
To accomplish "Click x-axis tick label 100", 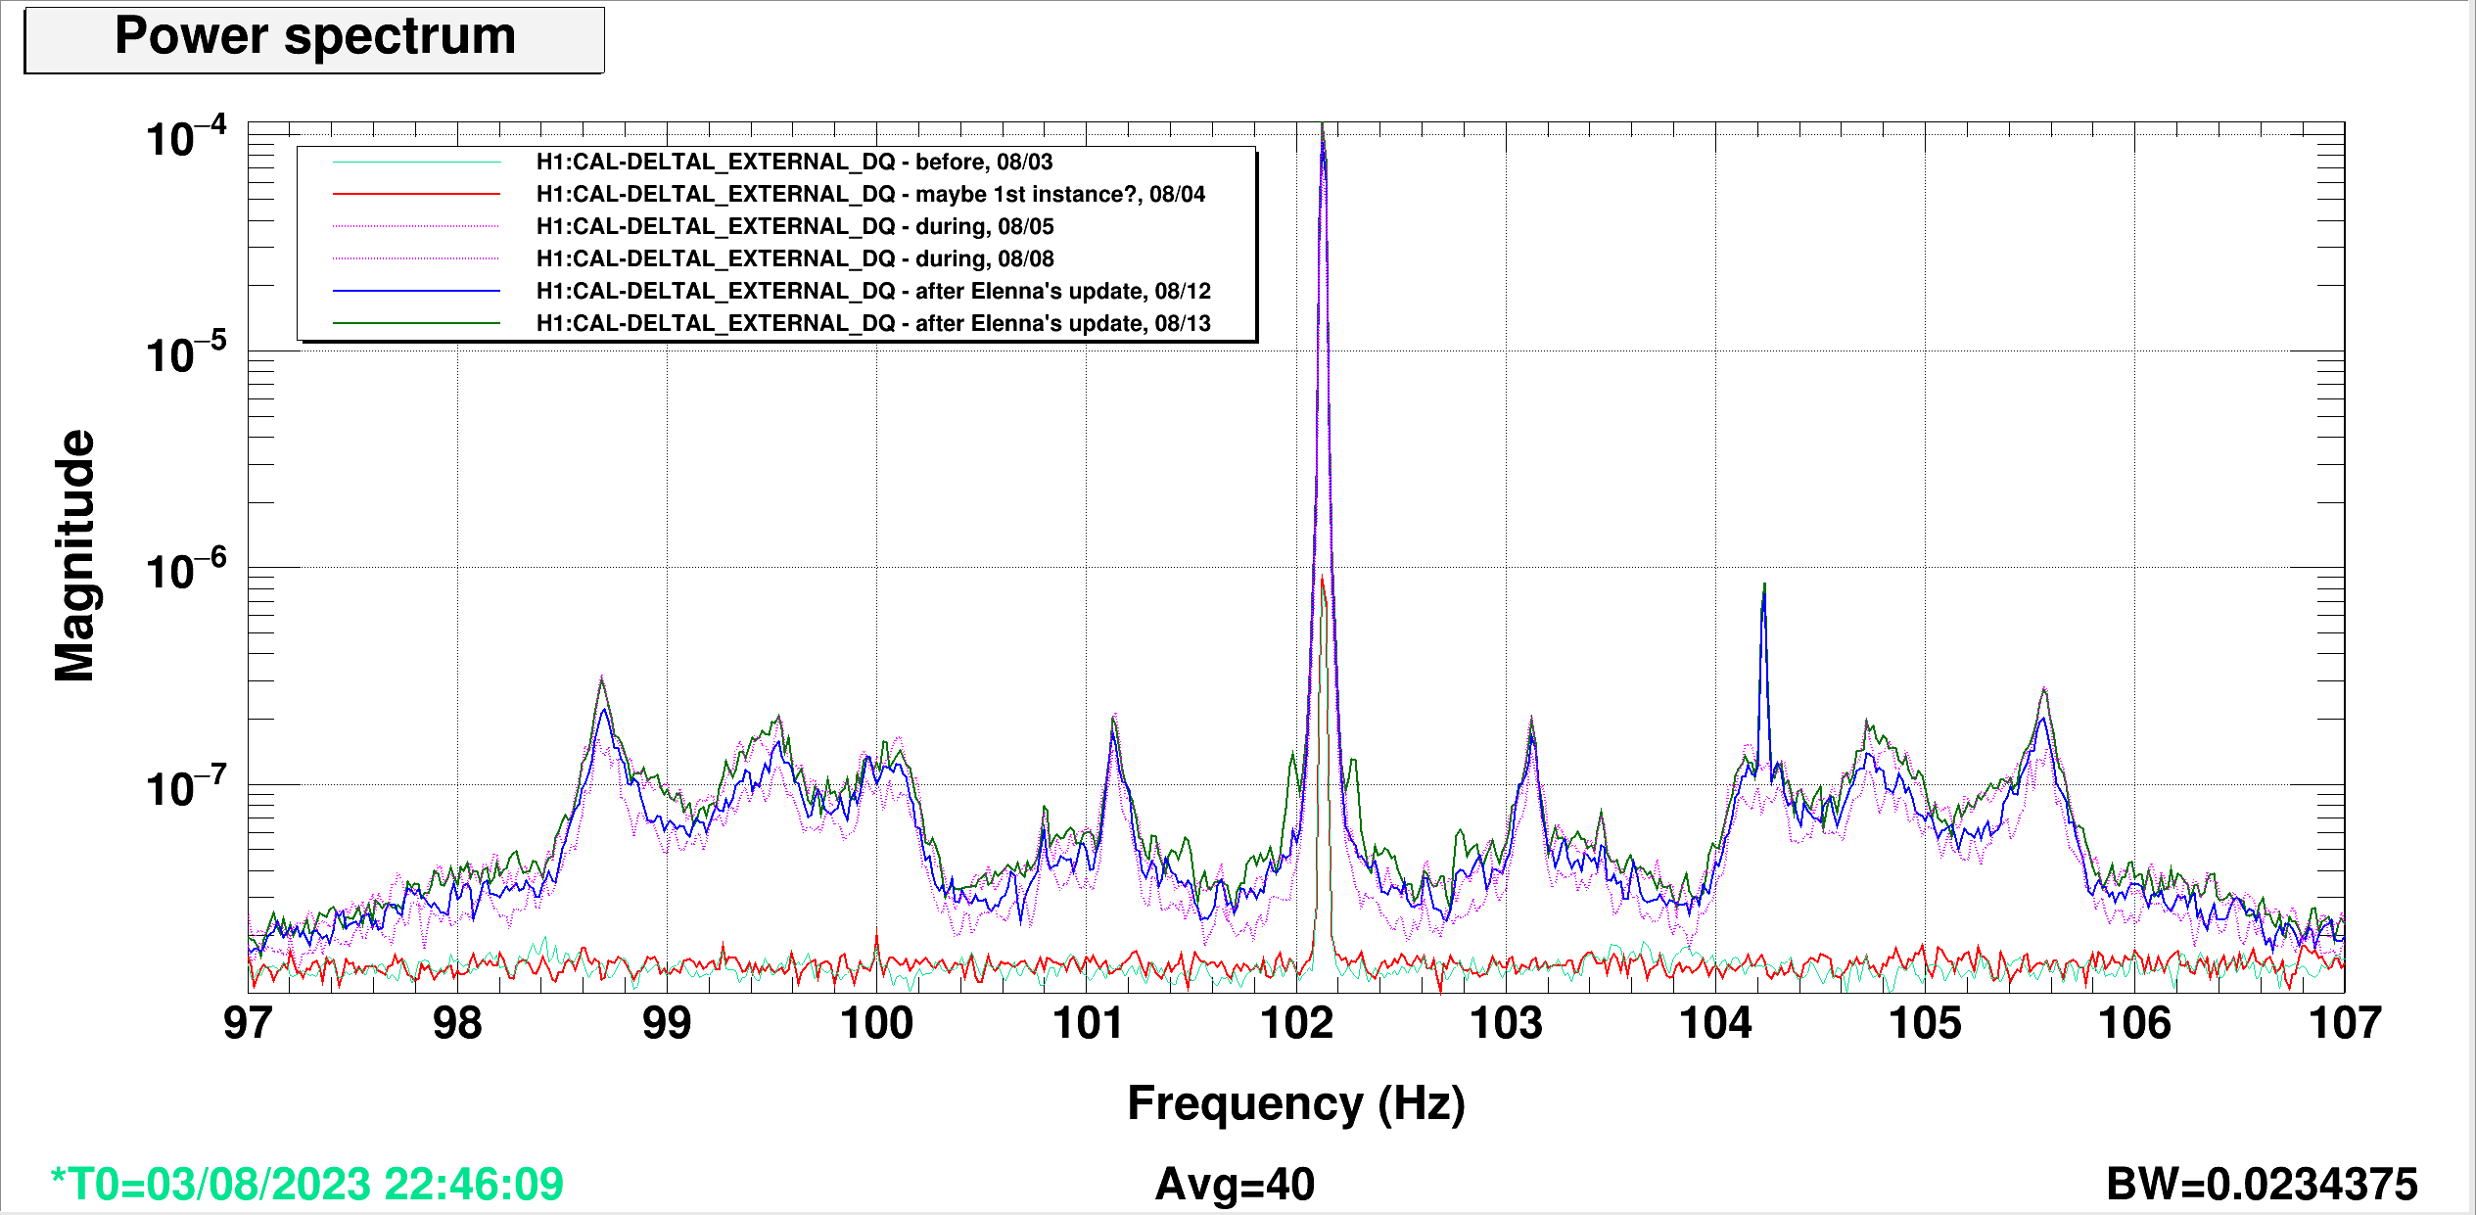I will coord(876,1023).
